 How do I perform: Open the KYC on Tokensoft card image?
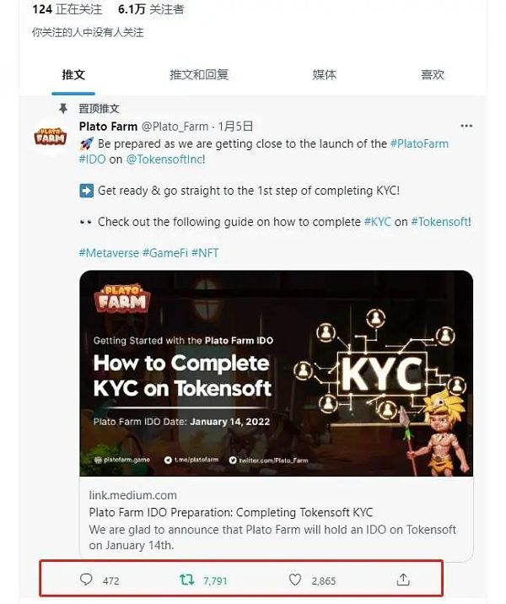pyautogui.click(x=276, y=373)
